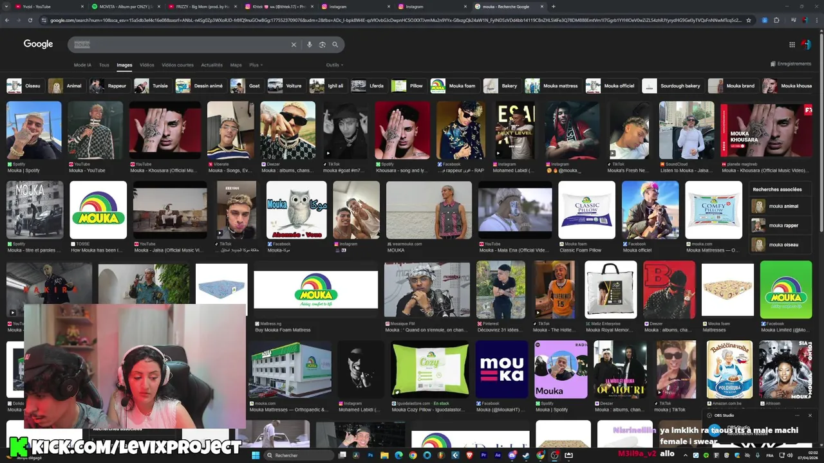This screenshot has height=463, width=824.
Task: Filter images by Animal chip
Action: (x=66, y=86)
